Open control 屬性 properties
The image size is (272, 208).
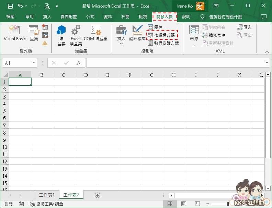pos(155,27)
